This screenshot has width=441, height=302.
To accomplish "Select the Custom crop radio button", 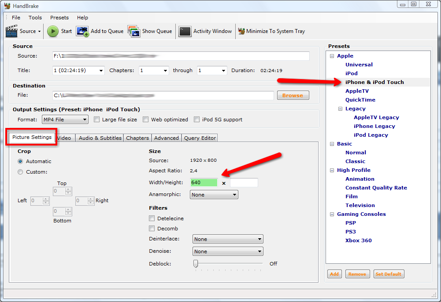I will [x=20, y=172].
